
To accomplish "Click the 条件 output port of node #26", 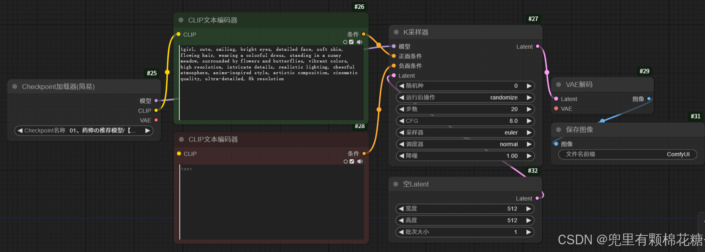I will tap(364, 34).
